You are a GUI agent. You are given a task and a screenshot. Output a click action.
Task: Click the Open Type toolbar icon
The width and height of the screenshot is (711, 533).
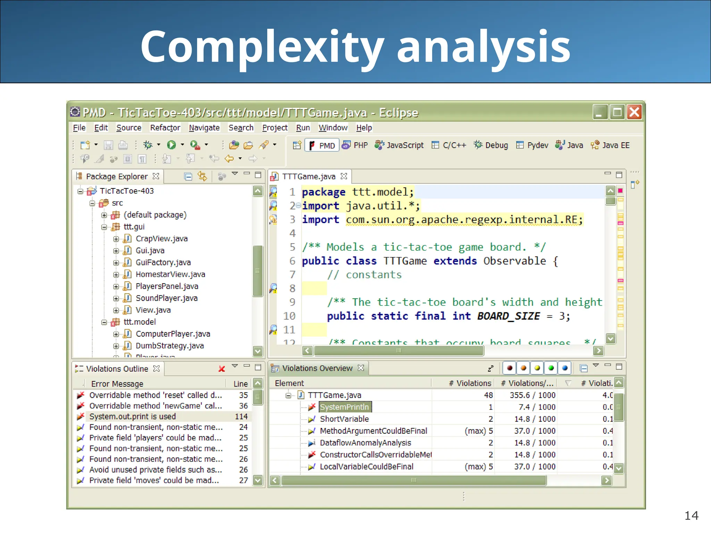pyautogui.click(x=234, y=145)
